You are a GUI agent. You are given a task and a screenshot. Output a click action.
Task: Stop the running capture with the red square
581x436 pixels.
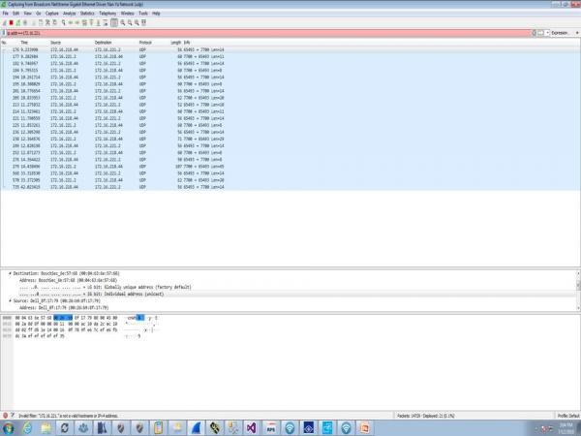11,22
